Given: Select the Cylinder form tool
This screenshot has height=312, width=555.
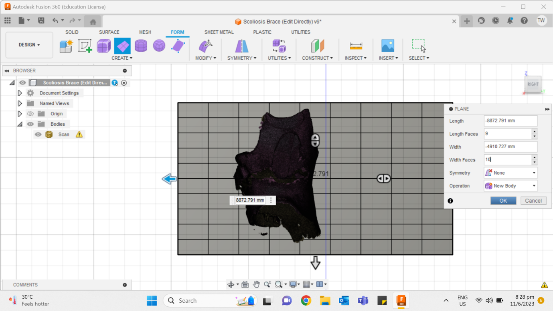Looking at the screenshot, I should tap(141, 46).
